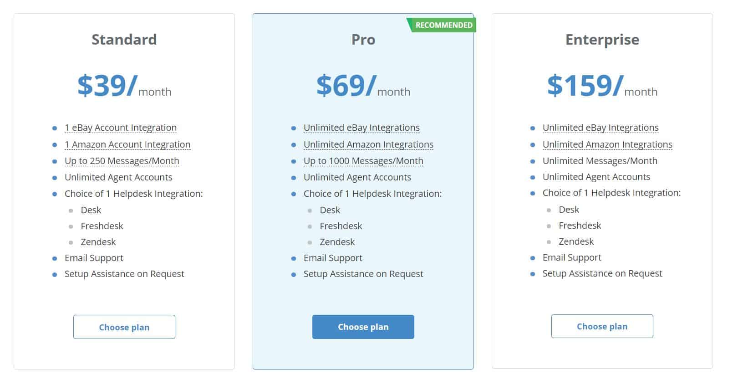Image resolution: width=743 pixels, height=380 pixels.
Task: Click Unlimited Amazon Integrations under Enterprise
Action: pyautogui.click(x=607, y=144)
